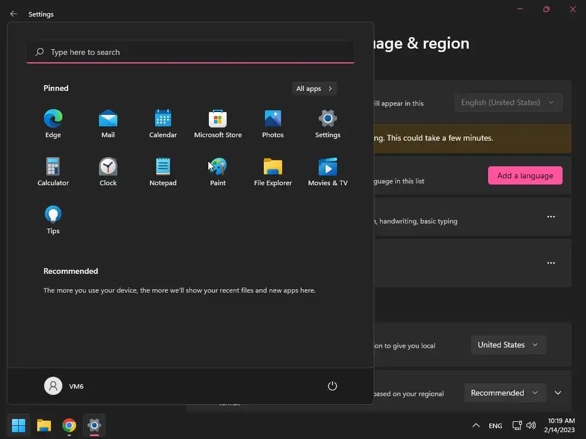This screenshot has height=439, width=586.
Task: Click the ENG input language indicator
Action: (x=495, y=425)
